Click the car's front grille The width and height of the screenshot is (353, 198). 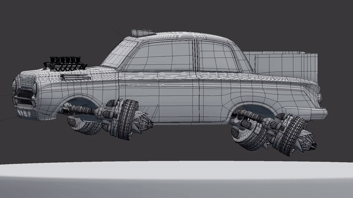click(25, 97)
